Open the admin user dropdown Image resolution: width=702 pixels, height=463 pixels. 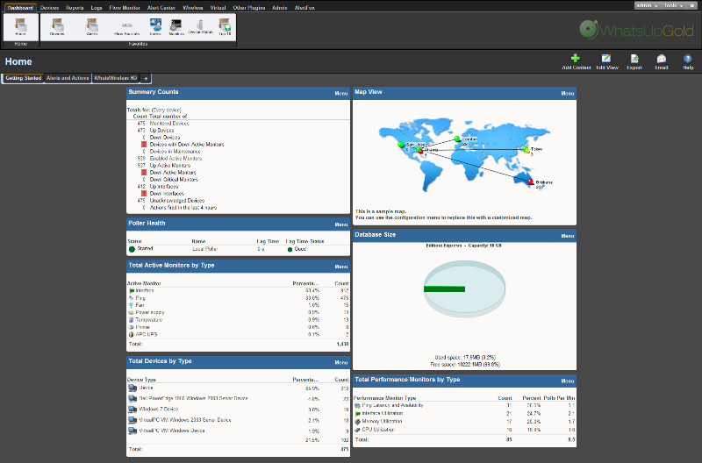[646, 5]
